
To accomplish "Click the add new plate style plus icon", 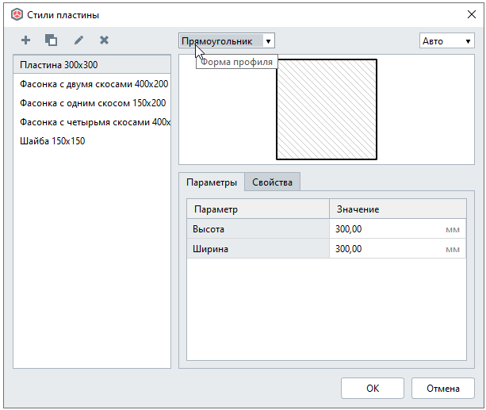I will [x=25, y=40].
